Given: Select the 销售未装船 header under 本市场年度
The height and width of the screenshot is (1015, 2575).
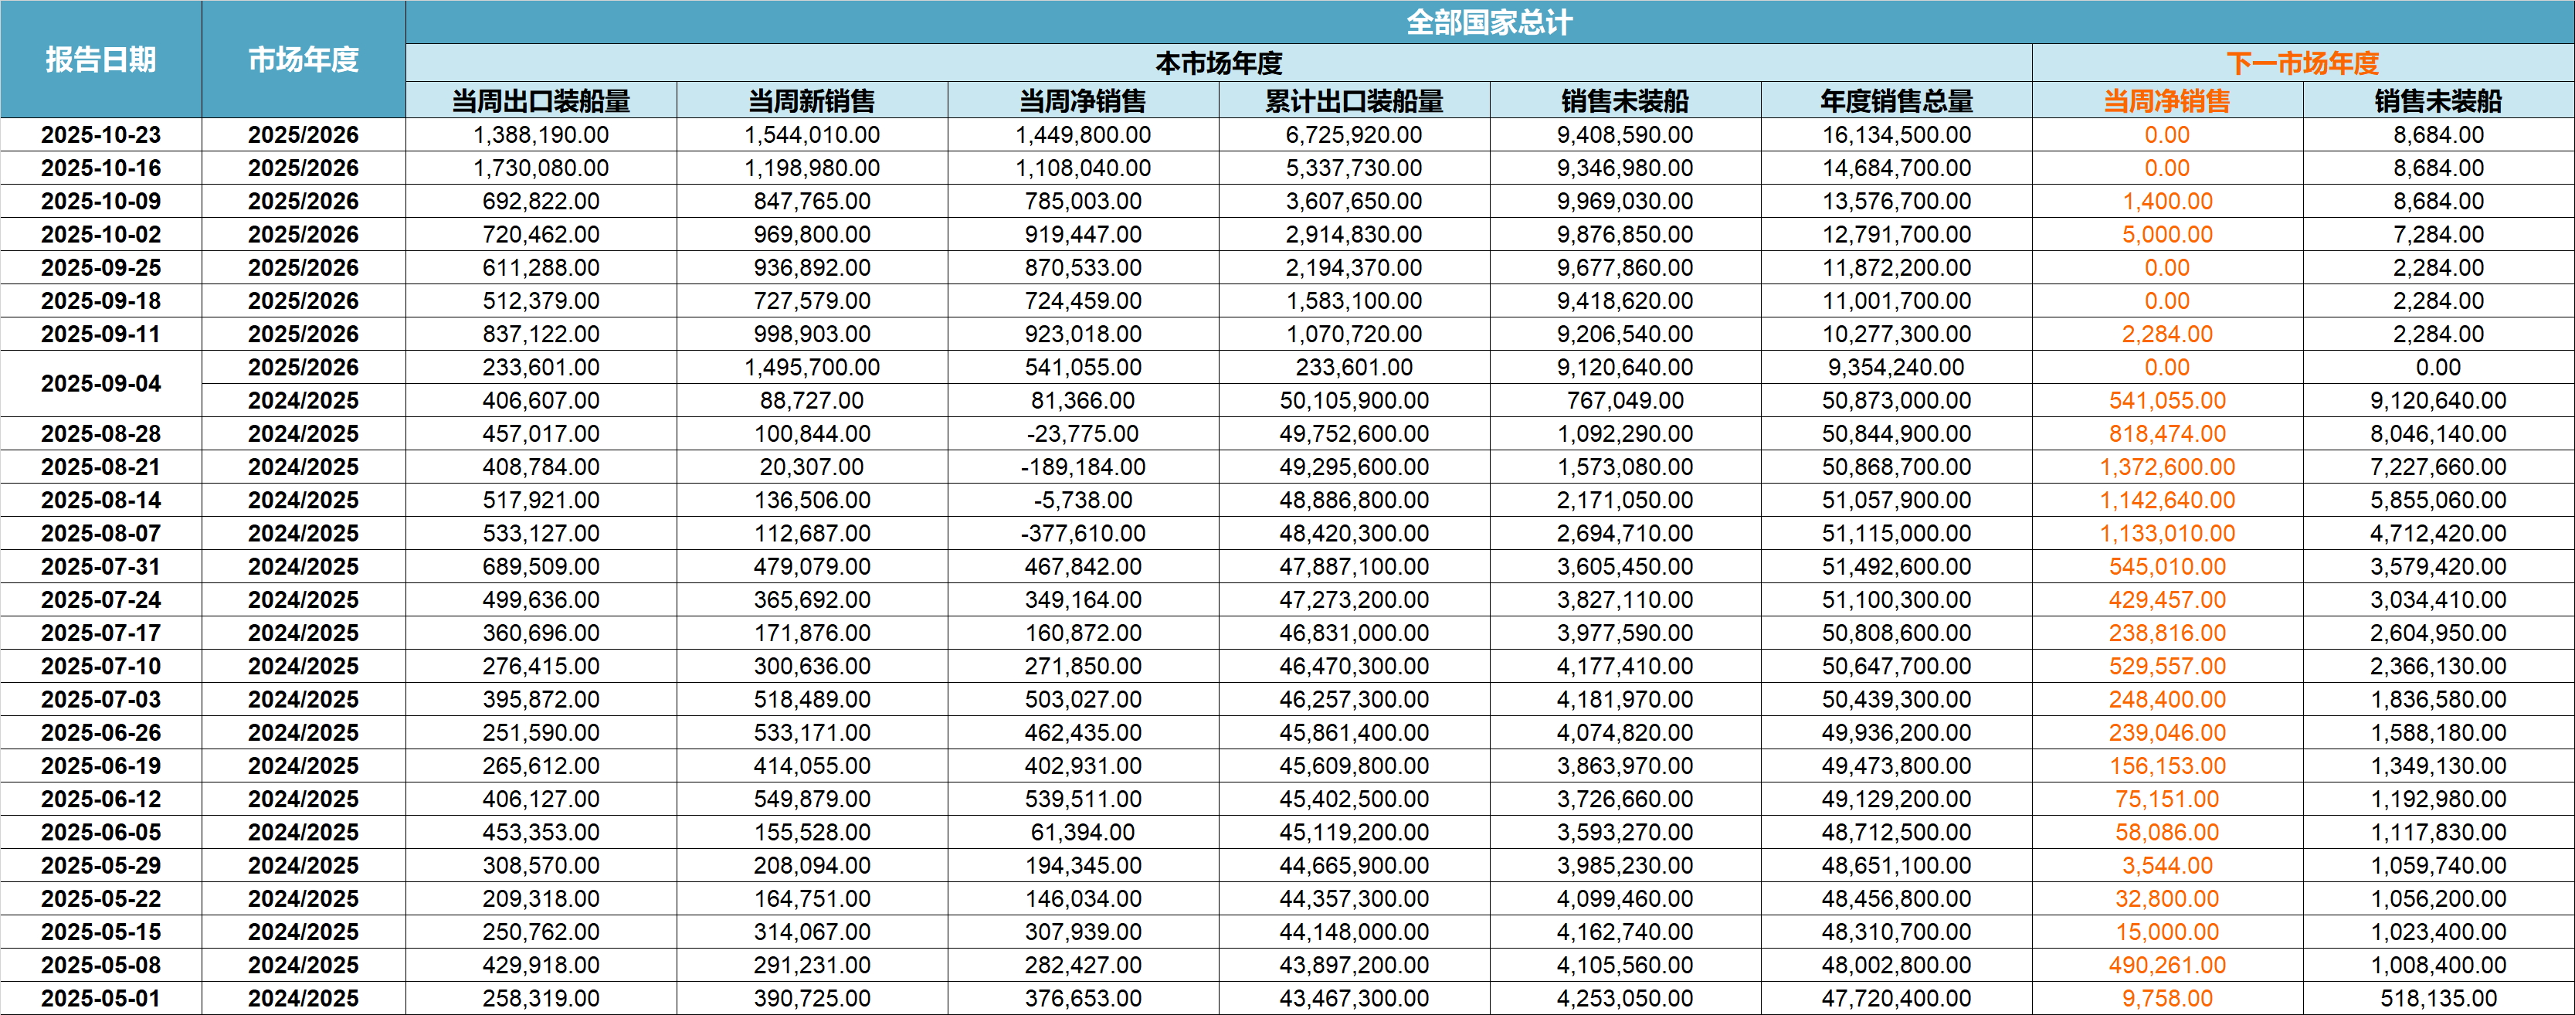Looking at the screenshot, I should [1624, 101].
